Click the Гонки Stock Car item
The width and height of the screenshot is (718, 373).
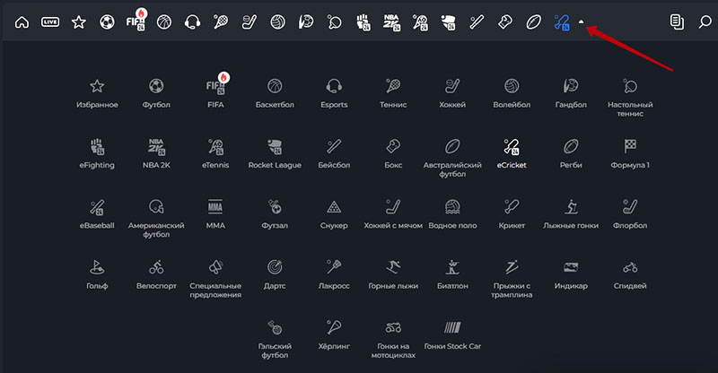(x=452, y=334)
